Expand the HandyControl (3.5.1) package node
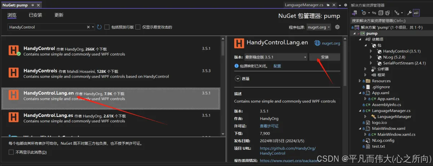The height and width of the screenshot is (166, 433). [x=371, y=51]
